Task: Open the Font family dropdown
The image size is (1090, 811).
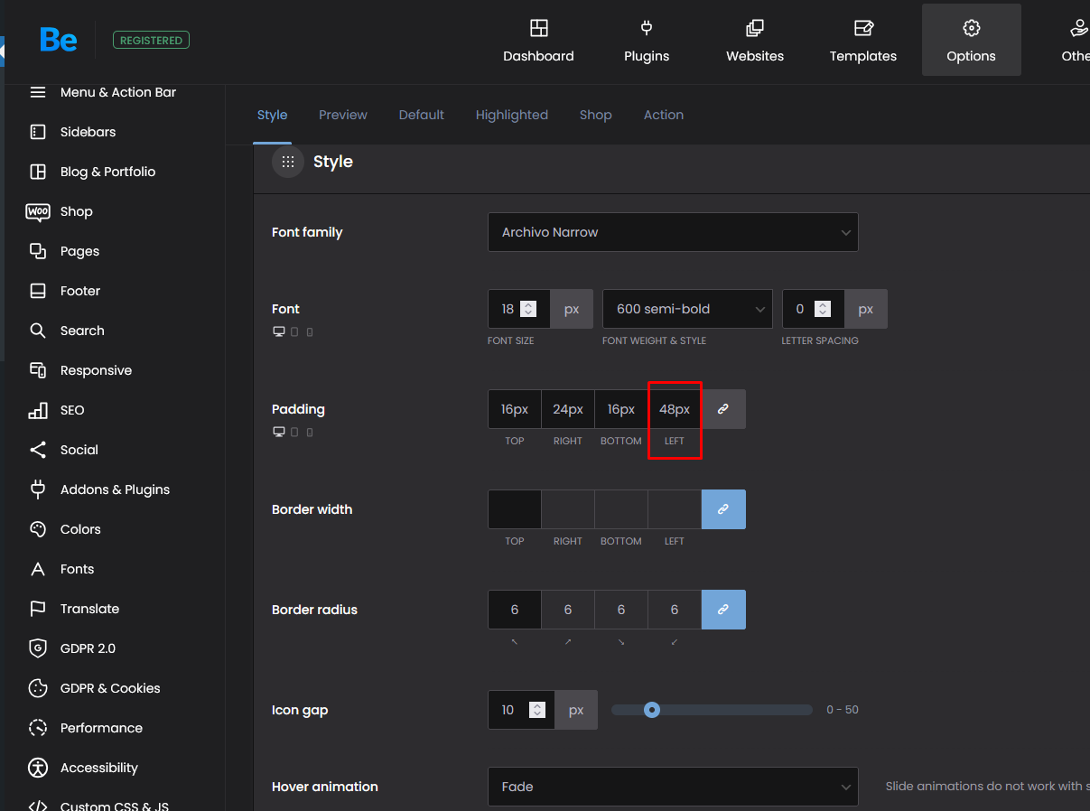Action: pyautogui.click(x=673, y=232)
